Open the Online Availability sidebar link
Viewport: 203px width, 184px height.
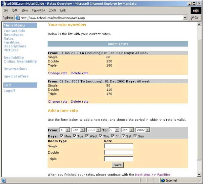coord(20,62)
